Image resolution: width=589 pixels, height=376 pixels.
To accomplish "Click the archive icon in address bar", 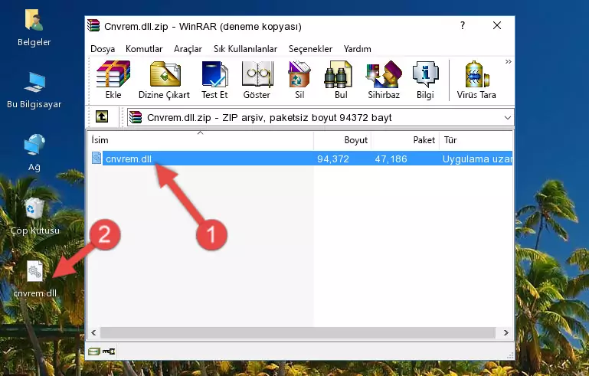I will click(x=136, y=118).
